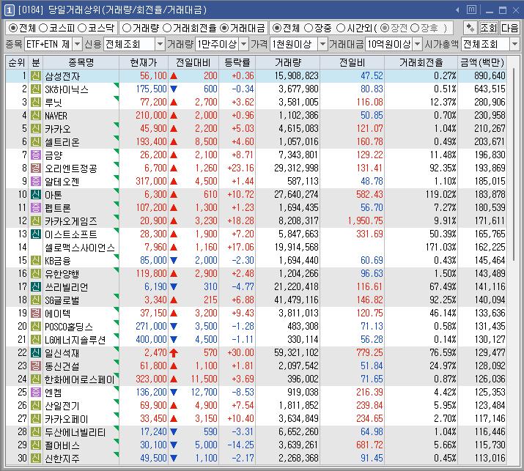Open the 신용 전체조회 dropdown

click(x=160, y=44)
